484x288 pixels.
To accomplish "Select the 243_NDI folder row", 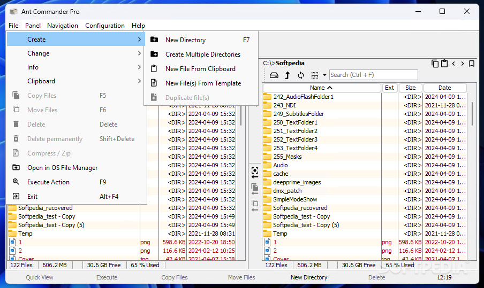I will pos(365,105).
